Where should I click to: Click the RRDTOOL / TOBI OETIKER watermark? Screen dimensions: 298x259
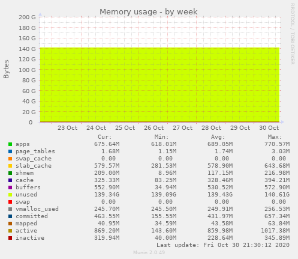[292, 34]
